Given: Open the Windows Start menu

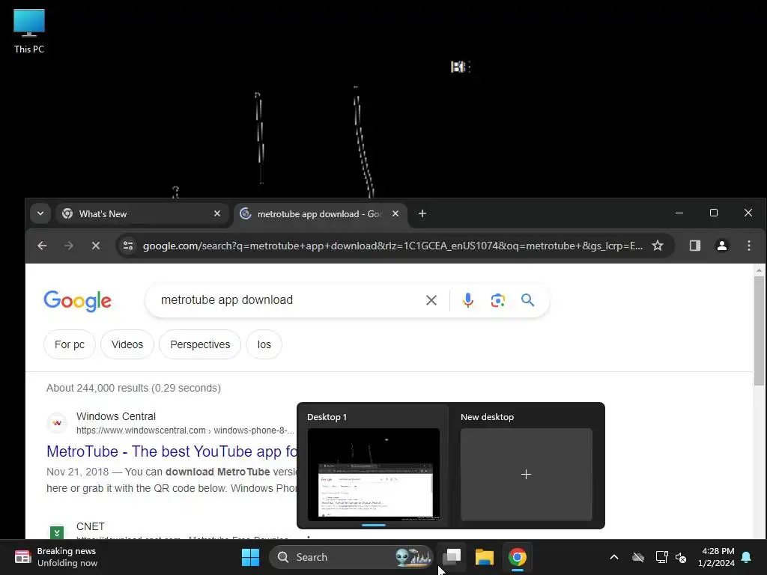Looking at the screenshot, I should 250,557.
